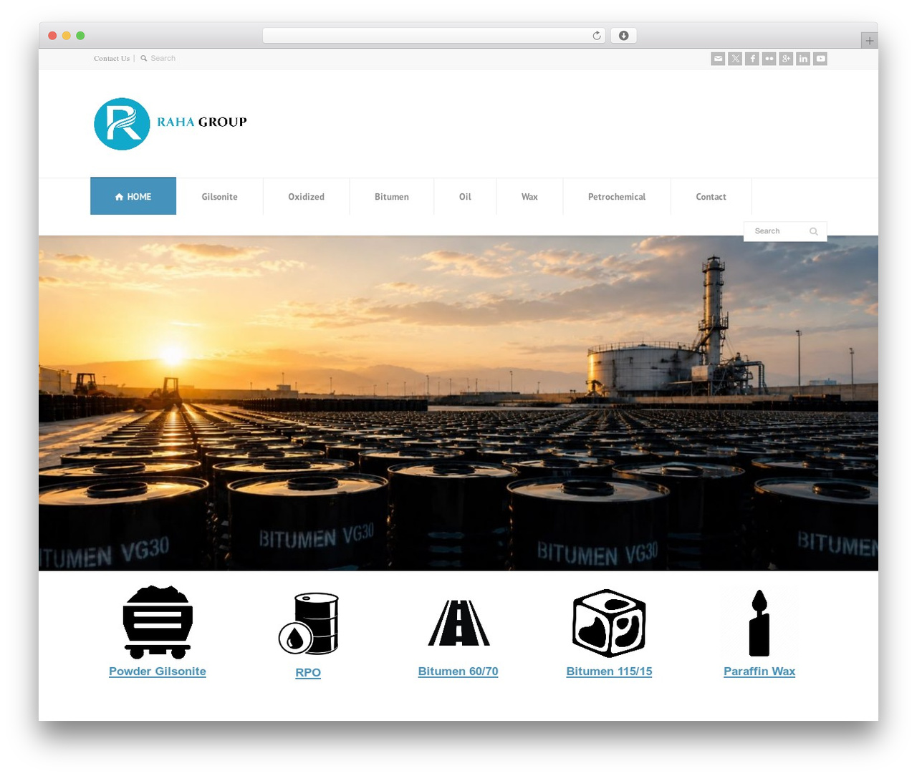Click the email envelope social icon

point(718,59)
